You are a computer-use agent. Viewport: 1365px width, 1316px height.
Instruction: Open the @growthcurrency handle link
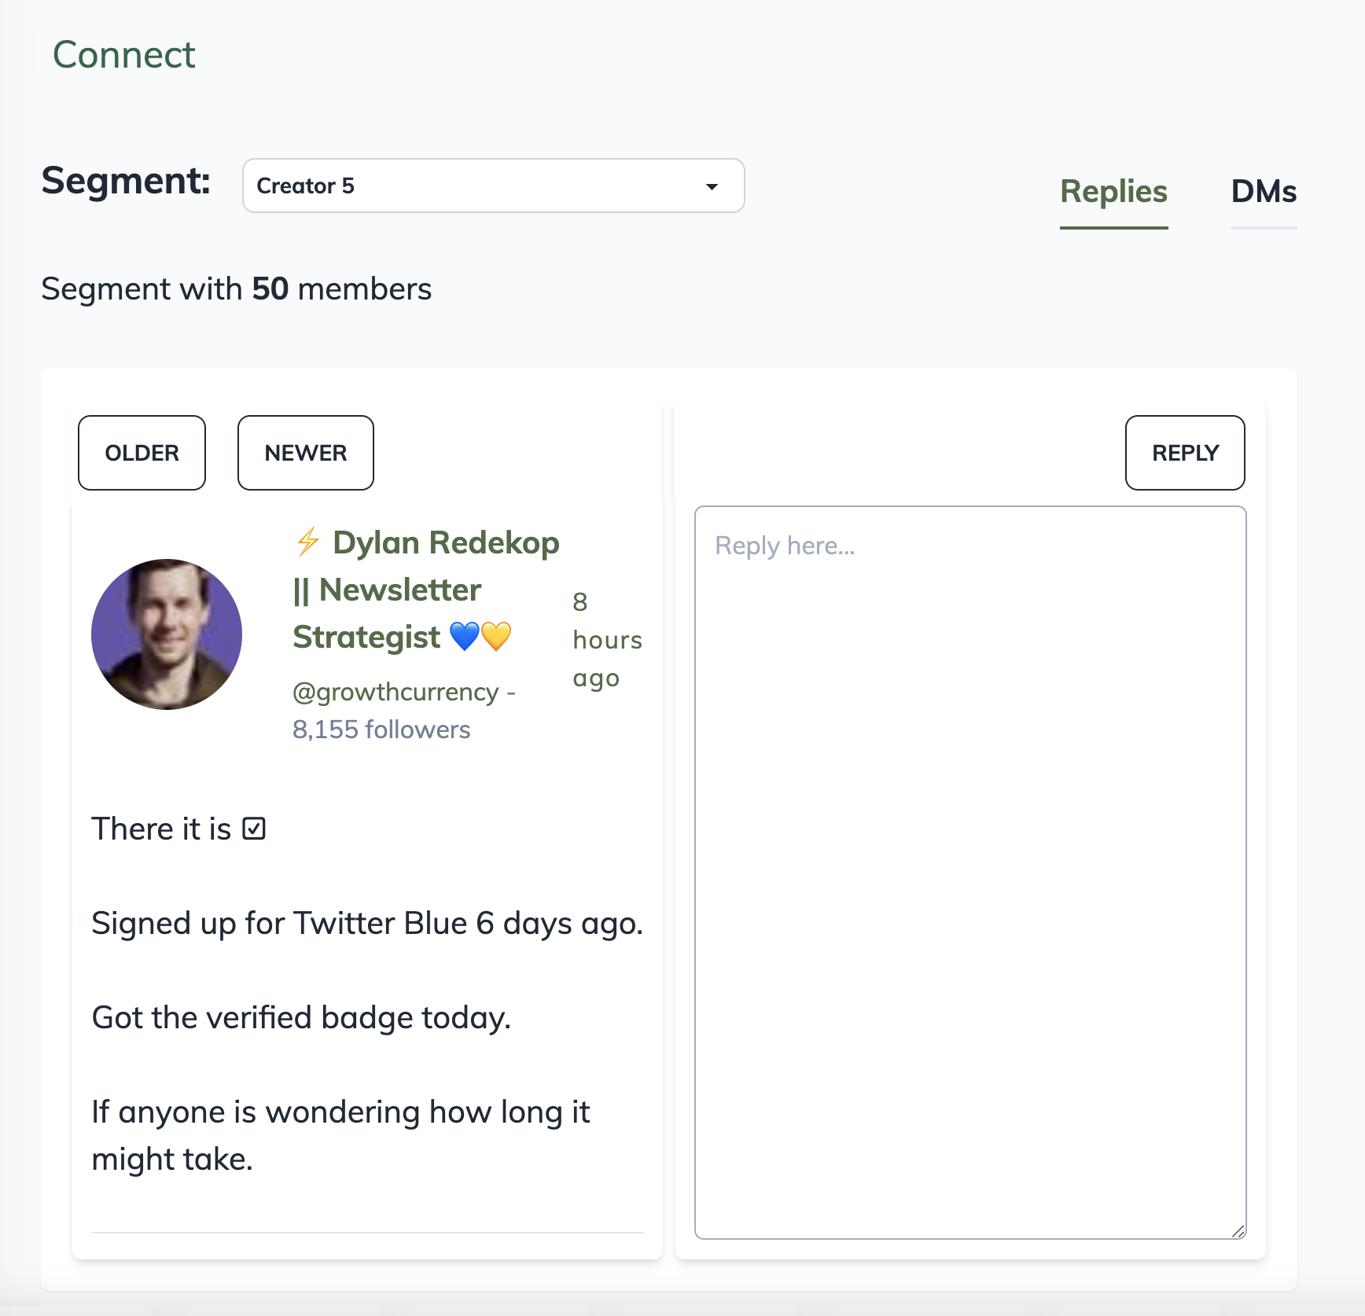396,692
